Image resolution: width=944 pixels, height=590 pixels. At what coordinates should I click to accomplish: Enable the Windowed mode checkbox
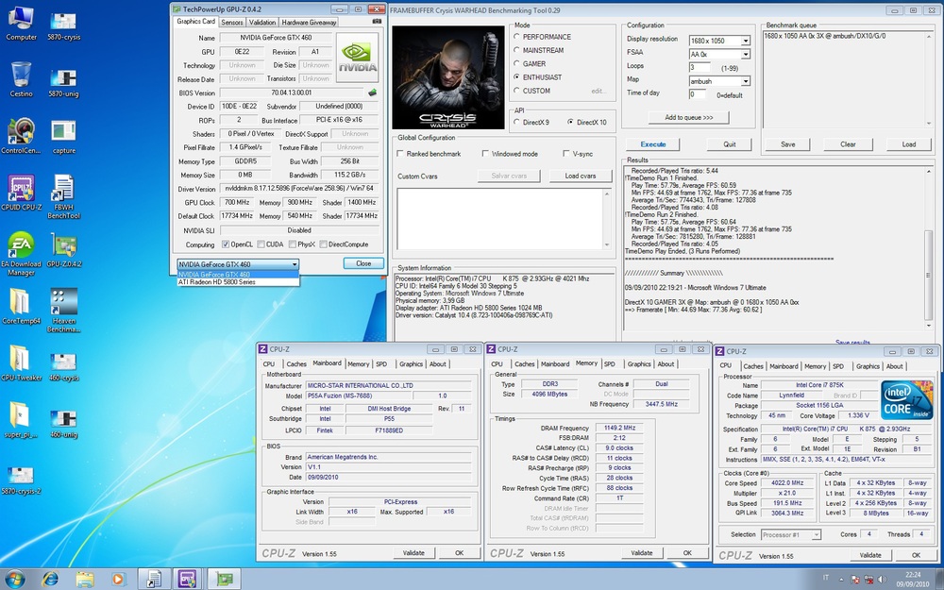485,154
